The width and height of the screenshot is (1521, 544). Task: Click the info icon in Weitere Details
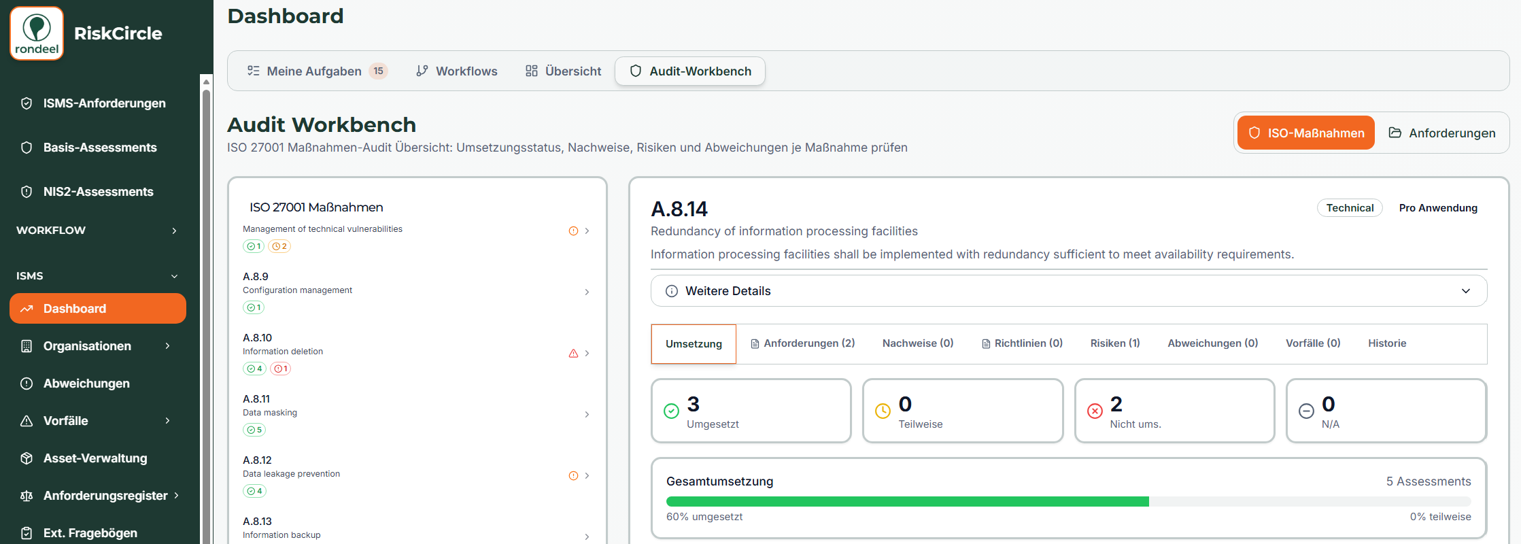click(672, 291)
